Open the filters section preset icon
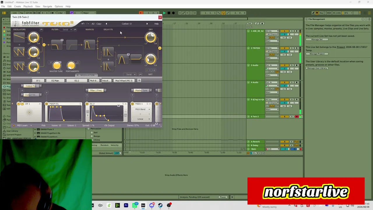The image size is (373, 210). tap(75, 29)
